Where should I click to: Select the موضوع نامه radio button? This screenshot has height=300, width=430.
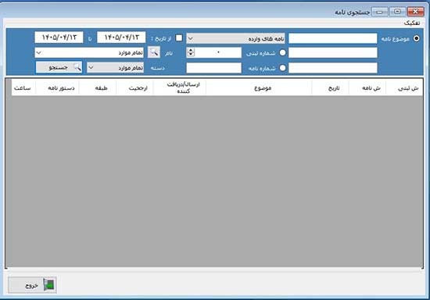[416, 38]
